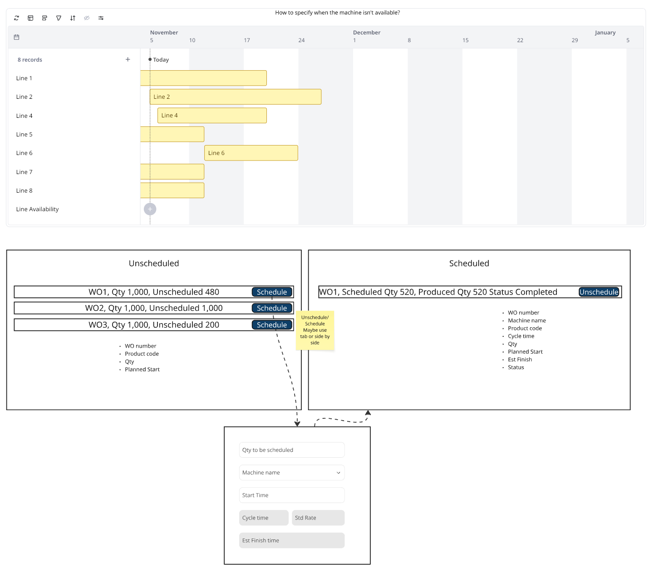
Task: Expand the Machine name dropdown
Action: click(292, 473)
